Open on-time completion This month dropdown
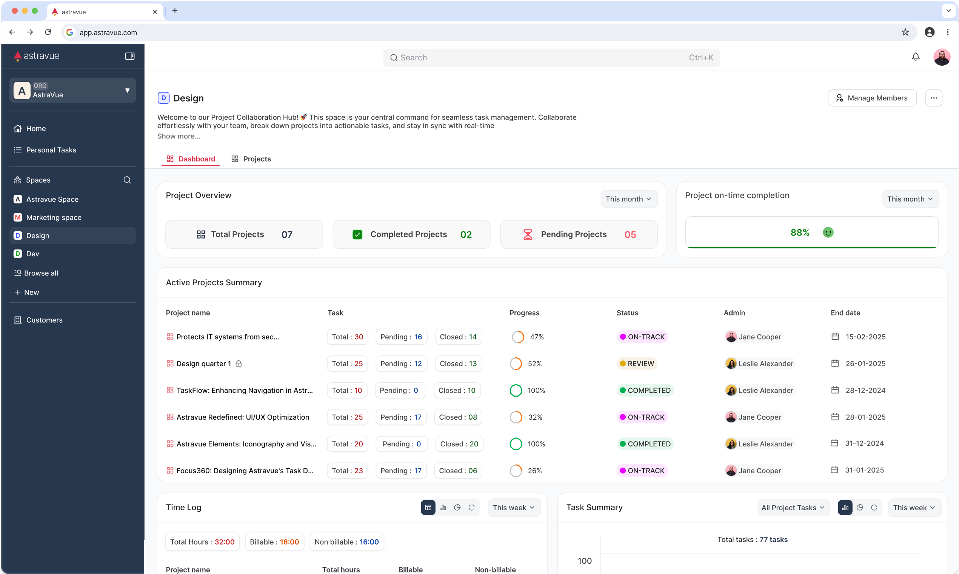The width and height of the screenshot is (959, 574). pos(910,199)
